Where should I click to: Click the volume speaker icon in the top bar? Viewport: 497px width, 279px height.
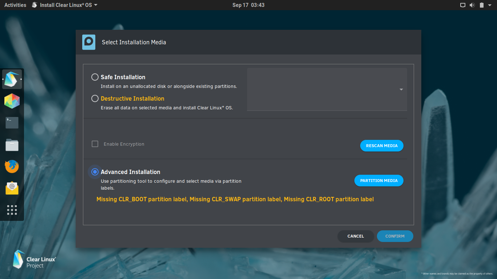pyautogui.click(x=472, y=5)
